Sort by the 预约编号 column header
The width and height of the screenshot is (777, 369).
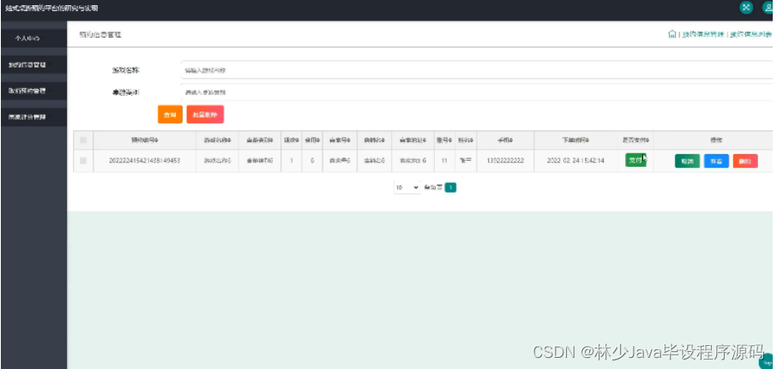[x=145, y=140]
